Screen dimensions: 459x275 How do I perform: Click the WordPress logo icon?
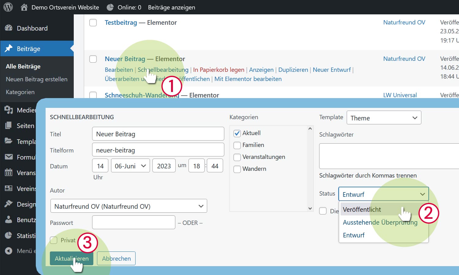click(x=8, y=7)
